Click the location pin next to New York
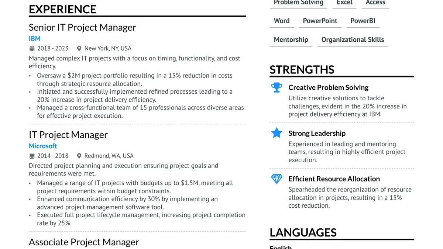 [x=79, y=48]
